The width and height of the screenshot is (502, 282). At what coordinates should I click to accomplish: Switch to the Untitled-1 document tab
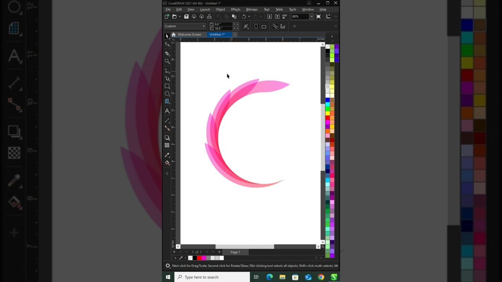tap(217, 34)
